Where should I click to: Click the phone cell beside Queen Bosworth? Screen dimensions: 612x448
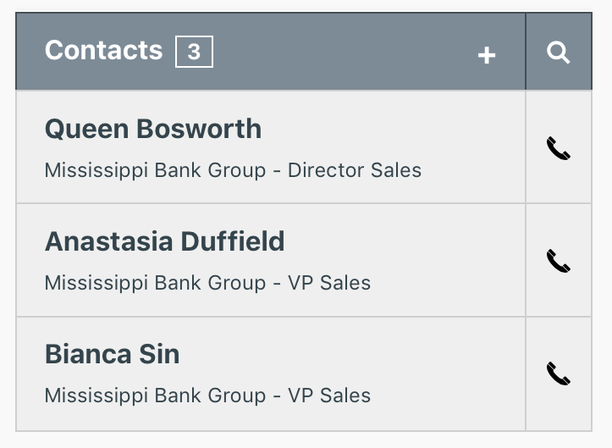[x=559, y=147]
